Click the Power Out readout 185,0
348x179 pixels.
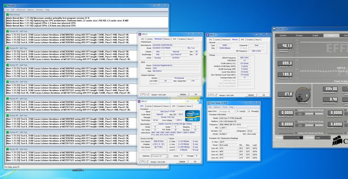[x=285, y=74]
